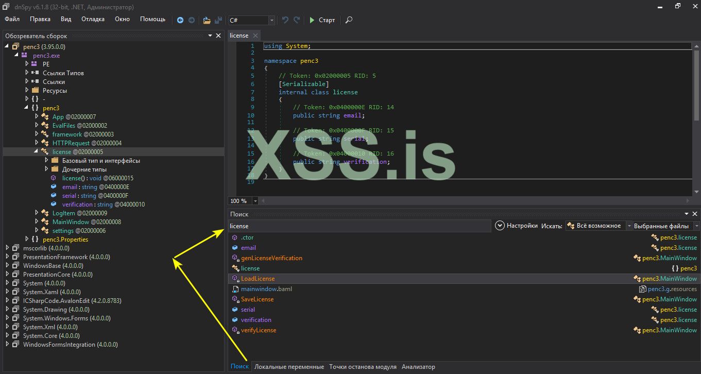Viewport: 701px width, 374px height.
Task: Expand the Настройки search options button
Action: coord(499,226)
